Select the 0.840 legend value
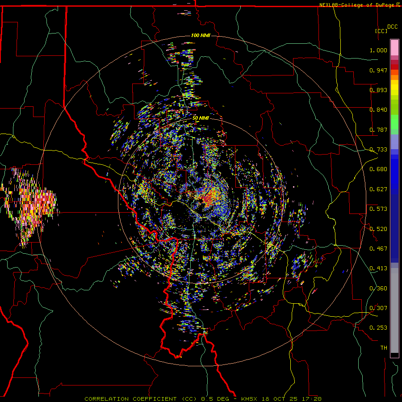402x402 pixels. tap(378, 110)
